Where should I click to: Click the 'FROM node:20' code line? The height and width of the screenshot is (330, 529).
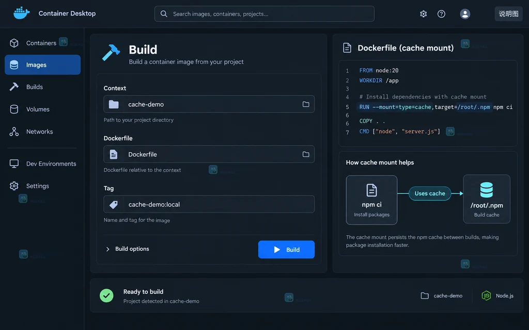pyautogui.click(x=379, y=70)
